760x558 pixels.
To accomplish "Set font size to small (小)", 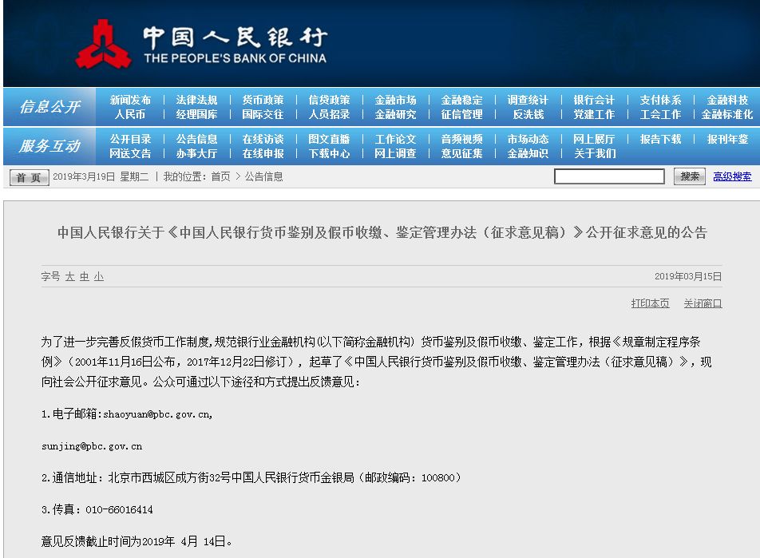I will pos(99,277).
